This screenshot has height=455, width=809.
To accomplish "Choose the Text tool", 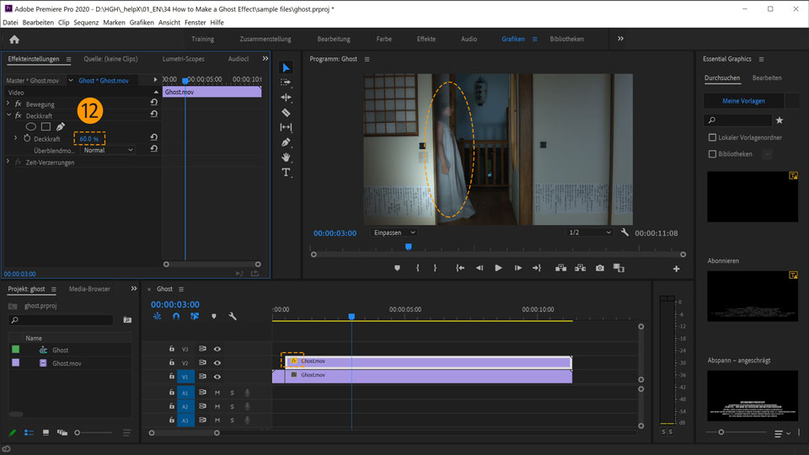I will (286, 172).
